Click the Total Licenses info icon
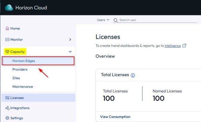This screenshot has width=201, height=122. click(133, 75)
